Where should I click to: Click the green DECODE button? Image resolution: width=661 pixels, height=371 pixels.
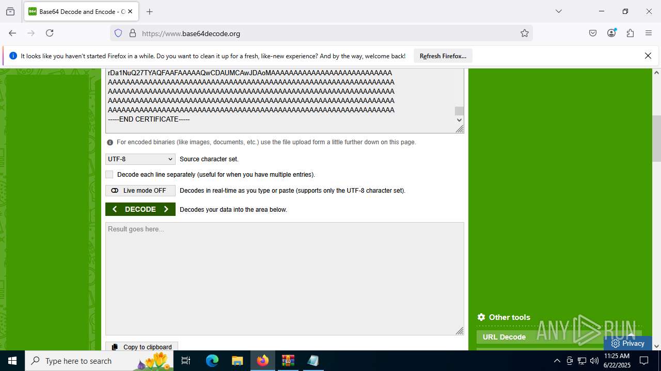[x=140, y=209]
